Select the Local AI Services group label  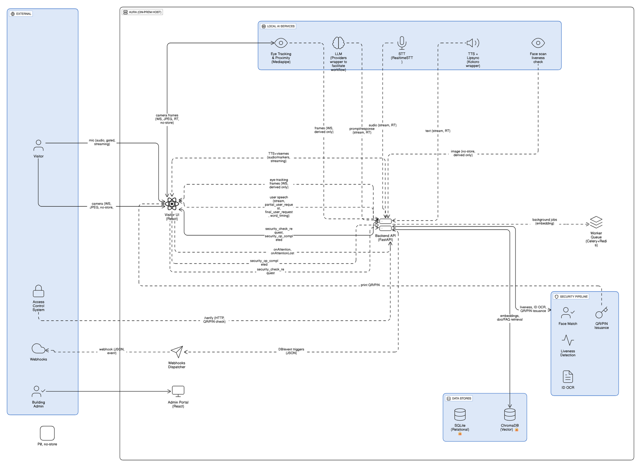278,26
